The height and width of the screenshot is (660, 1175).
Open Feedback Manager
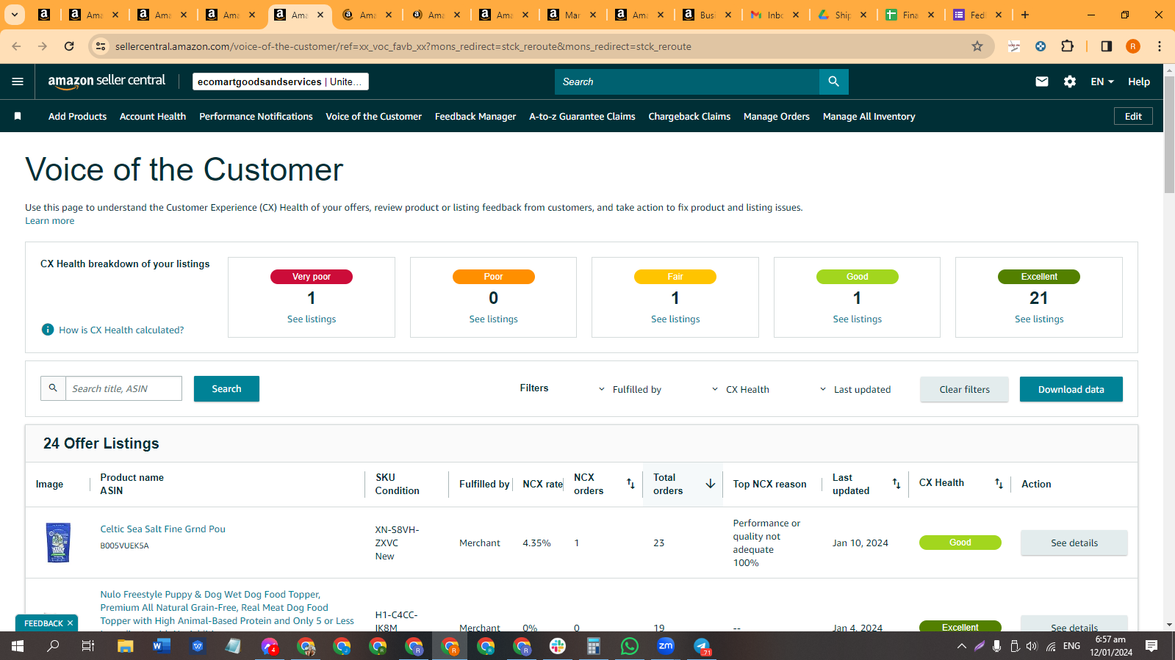(475, 116)
